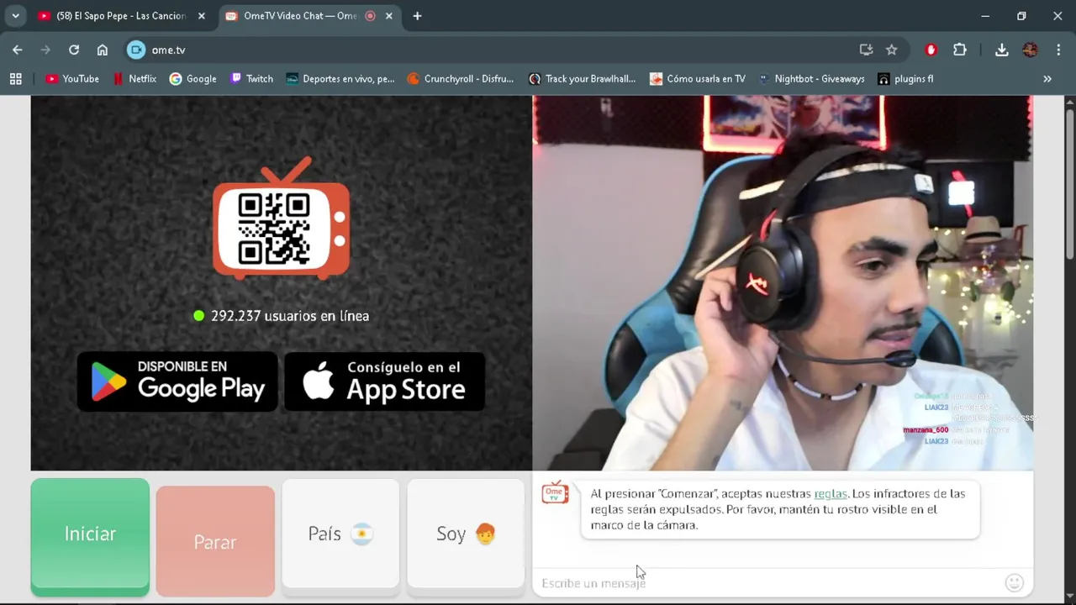Click the browser forward arrow
This screenshot has width=1076, height=605.
point(45,50)
